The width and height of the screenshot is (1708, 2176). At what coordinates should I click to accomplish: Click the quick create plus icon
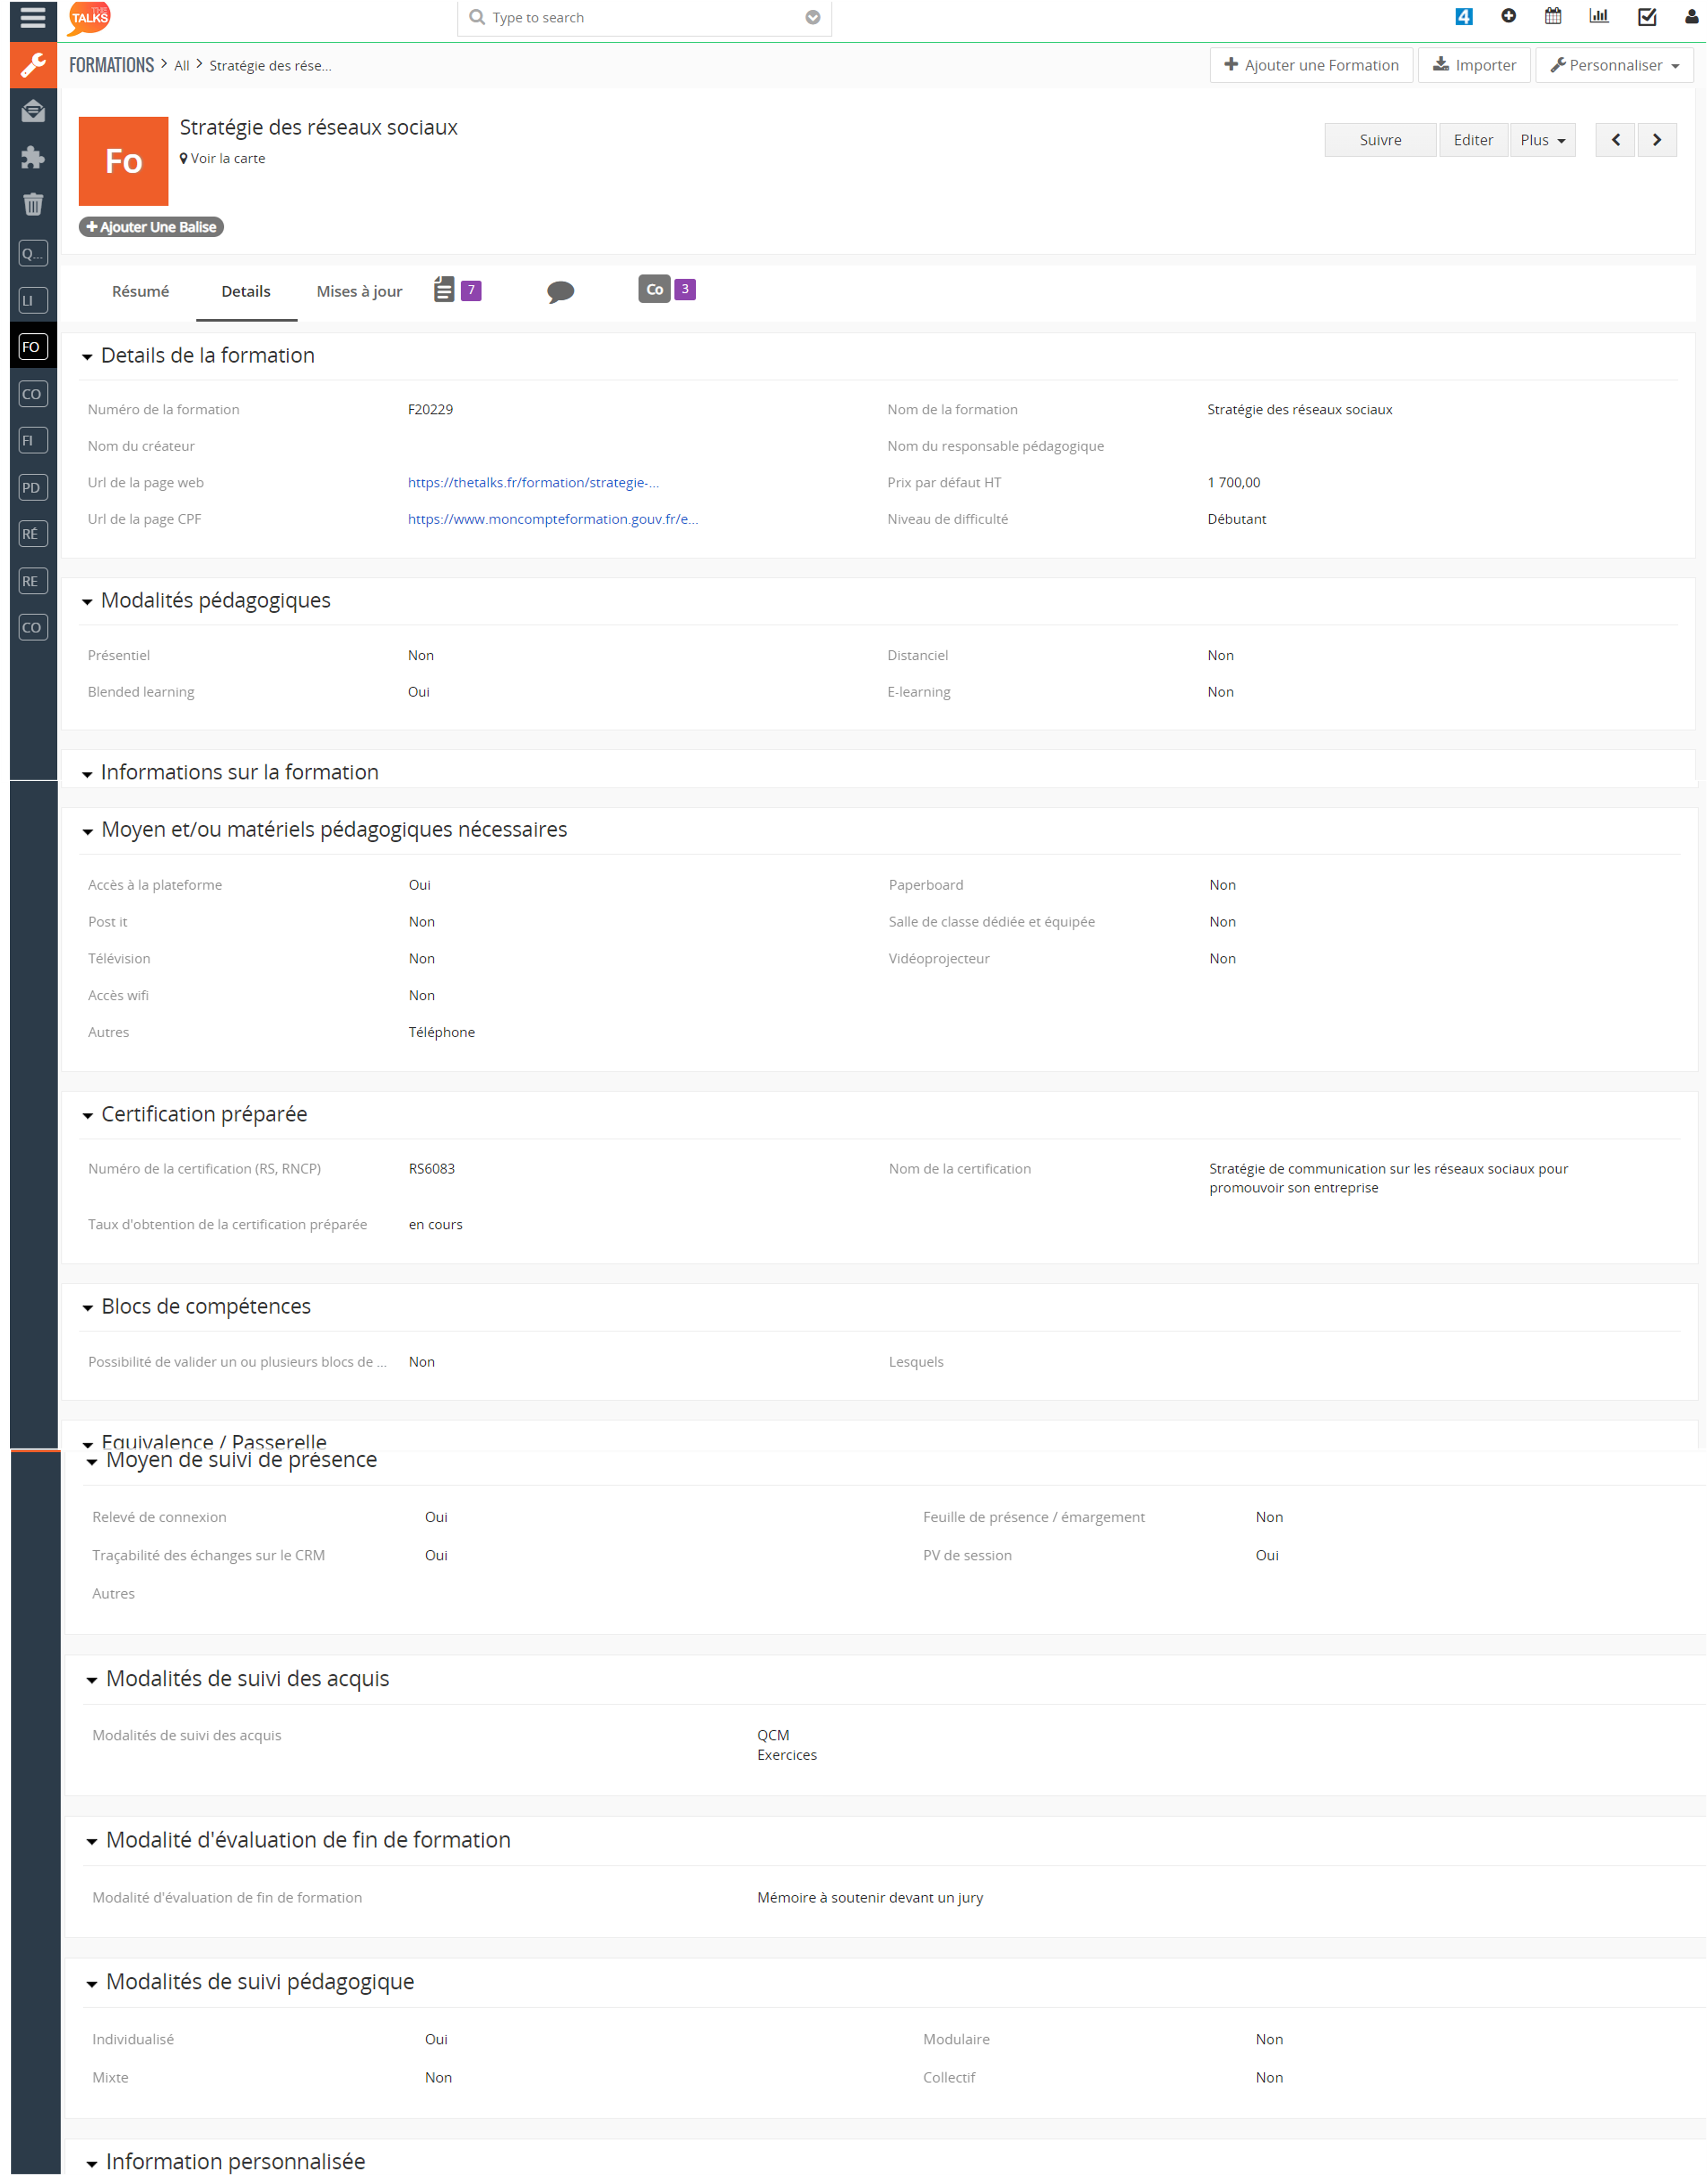coord(1508,16)
